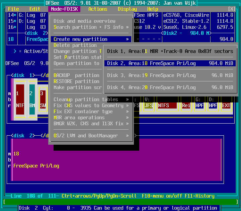Select Disk 1, Area:01 MBR Track-0 entry
Viewport: 241px width, 211px height.
coord(170,51)
